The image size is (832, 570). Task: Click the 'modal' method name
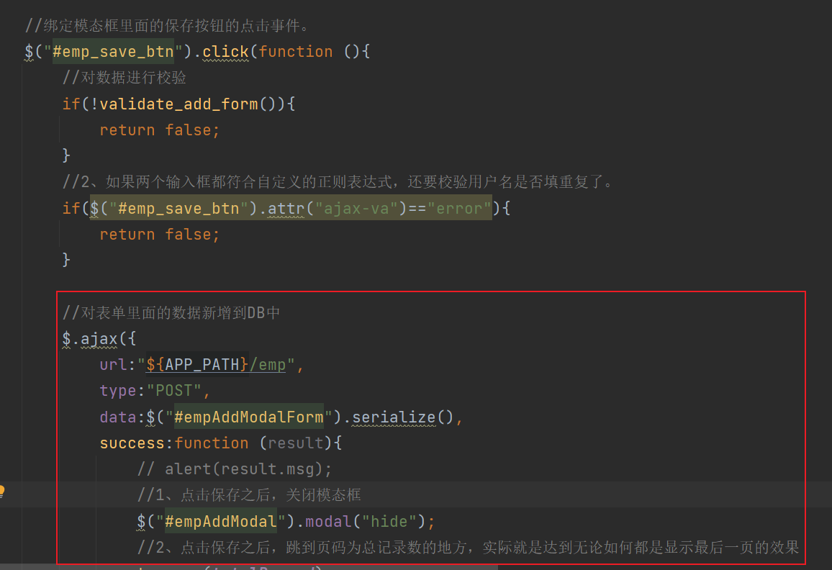[x=328, y=521]
